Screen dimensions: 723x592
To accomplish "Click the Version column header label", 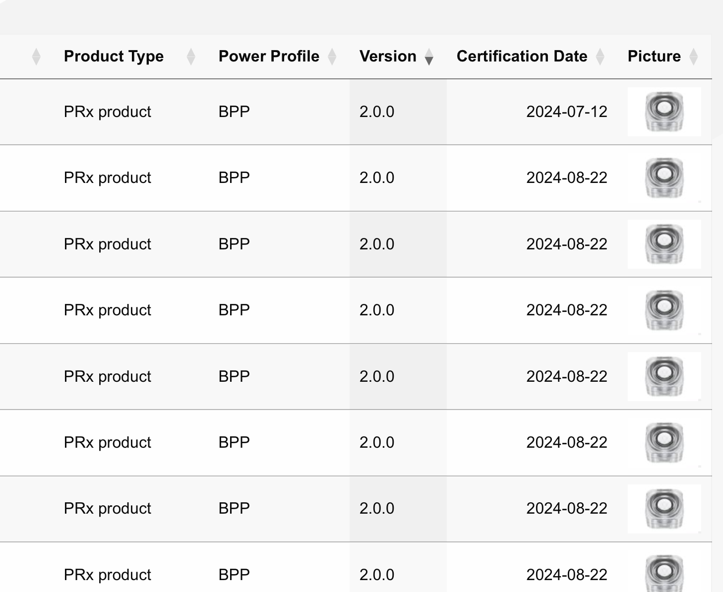I will tap(388, 57).
